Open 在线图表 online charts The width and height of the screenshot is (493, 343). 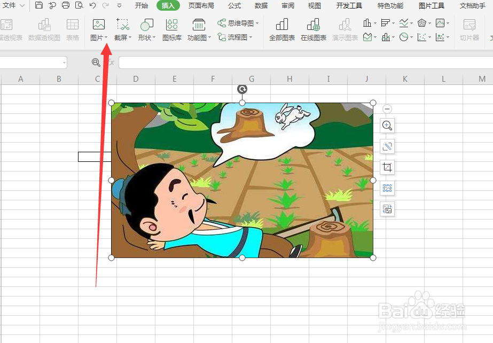click(x=314, y=30)
